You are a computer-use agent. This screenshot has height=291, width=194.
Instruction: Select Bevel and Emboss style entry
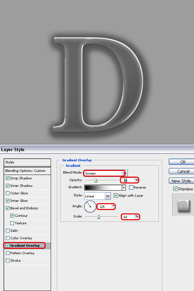click(24, 208)
